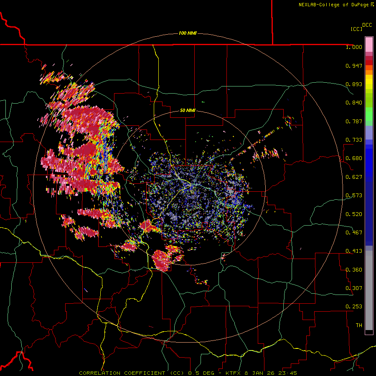Click the 50 NMI range ring label
This screenshot has height=376, width=376.
188,110
